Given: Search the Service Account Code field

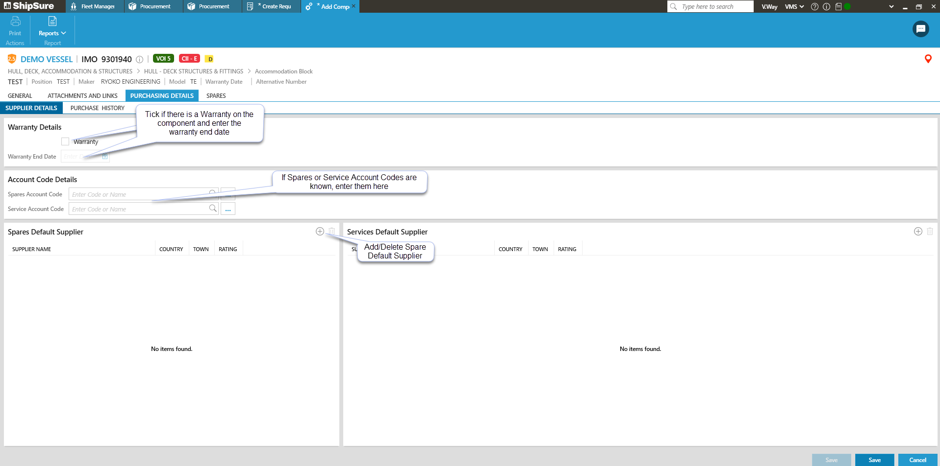Looking at the screenshot, I should click(x=213, y=209).
